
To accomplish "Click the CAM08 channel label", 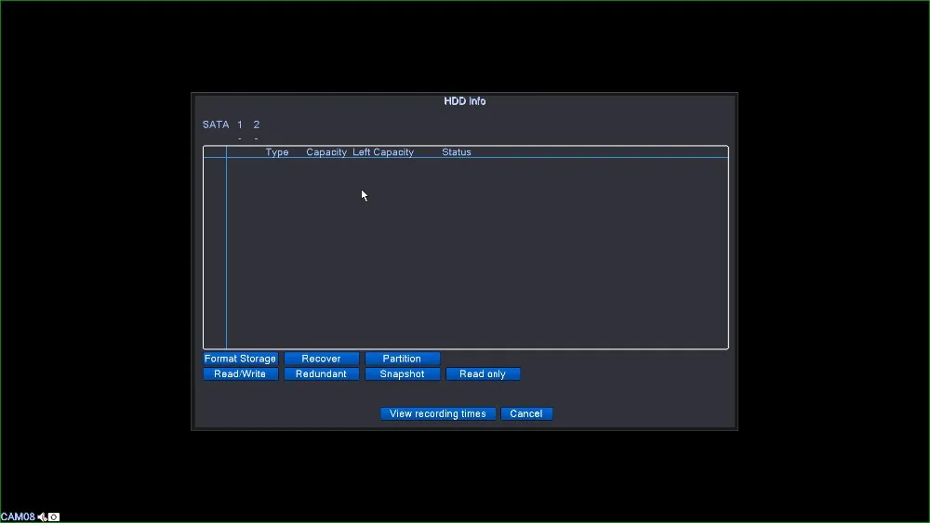I will (18, 517).
